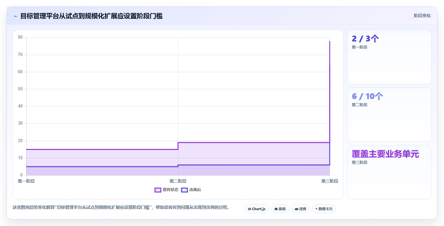Click the trend icon beside the title

point(15,16)
